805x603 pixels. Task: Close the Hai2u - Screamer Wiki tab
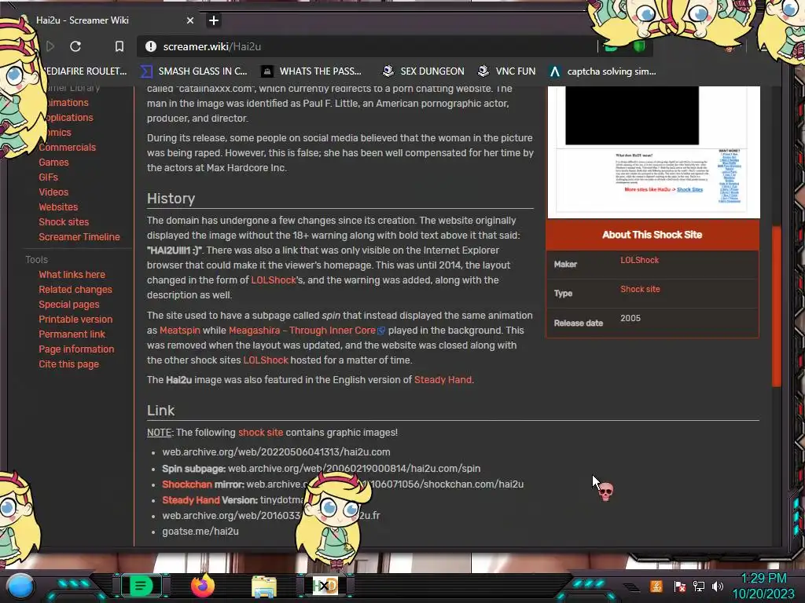tap(190, 20)
